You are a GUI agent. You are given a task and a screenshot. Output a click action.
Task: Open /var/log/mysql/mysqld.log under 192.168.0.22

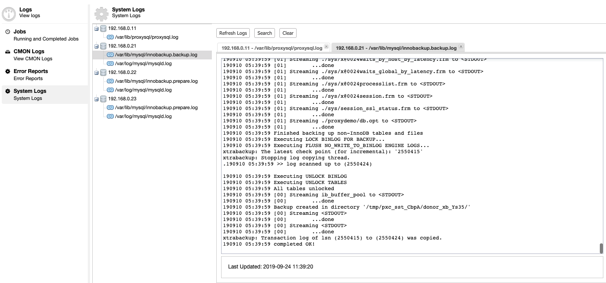pos(143,90)
